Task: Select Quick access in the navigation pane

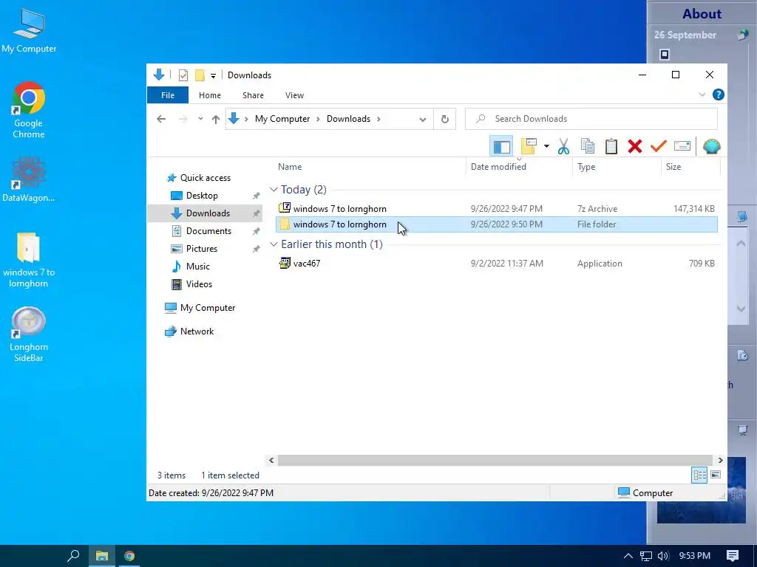Action: [206, 178]
